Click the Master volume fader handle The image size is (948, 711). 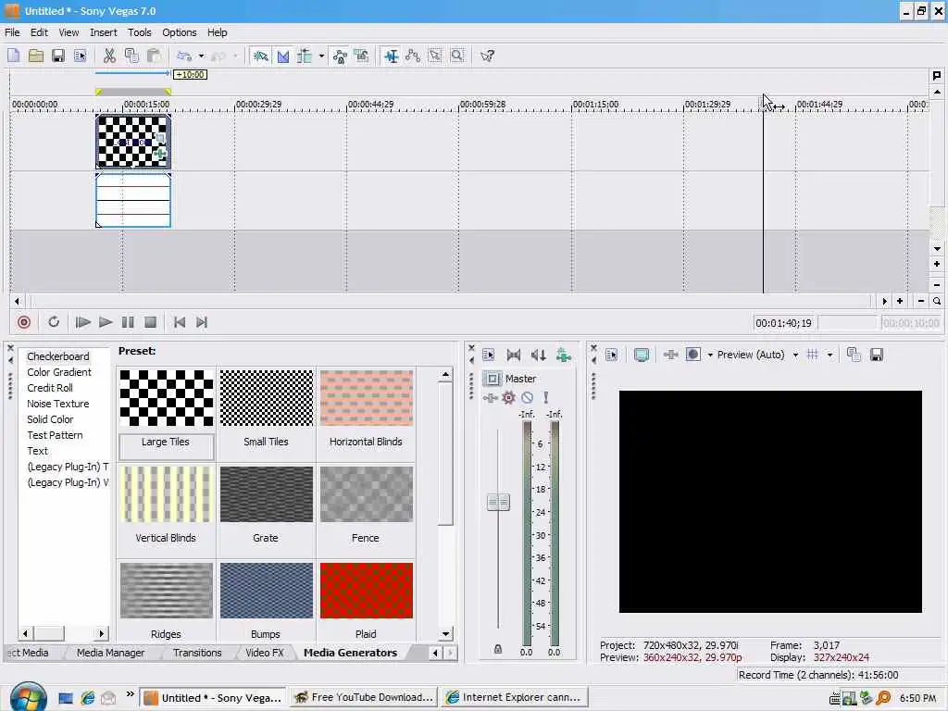pos(498,502)
